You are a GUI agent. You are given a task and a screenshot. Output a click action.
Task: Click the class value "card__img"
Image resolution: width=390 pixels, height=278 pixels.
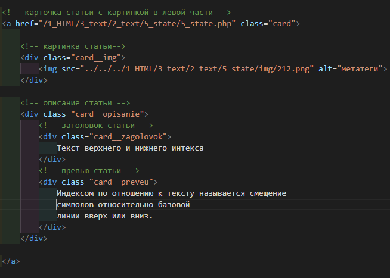(x=96, y=58)
